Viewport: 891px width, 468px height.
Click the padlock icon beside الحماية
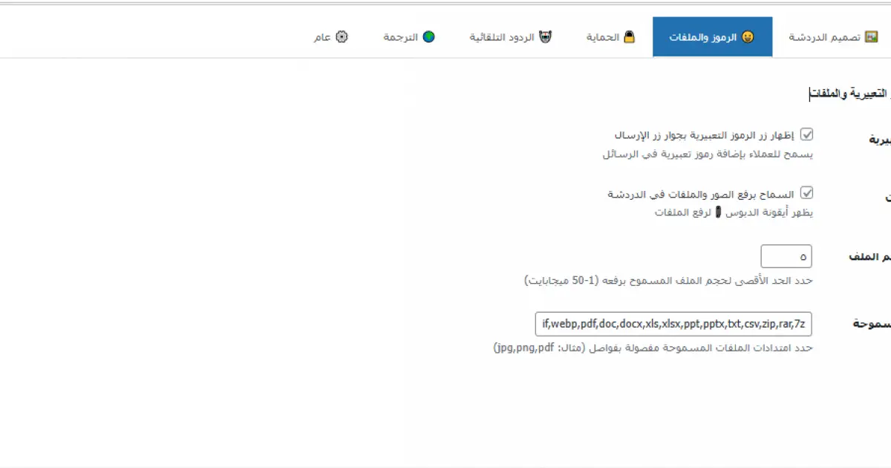(x=629, y=37)
